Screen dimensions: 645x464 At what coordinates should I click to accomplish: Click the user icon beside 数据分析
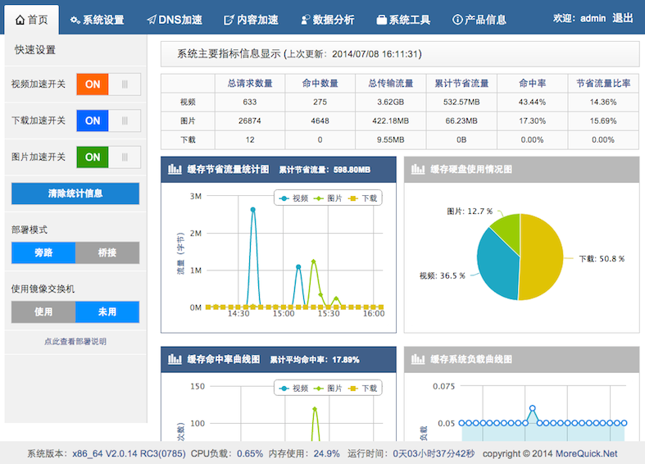[x=305, y=20]
